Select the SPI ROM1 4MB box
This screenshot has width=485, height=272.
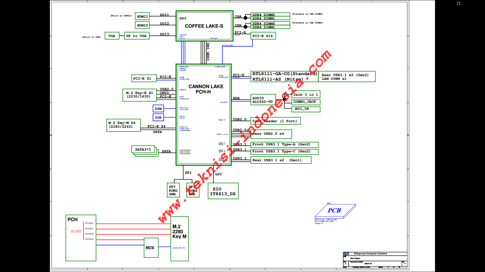coord(173,190)
